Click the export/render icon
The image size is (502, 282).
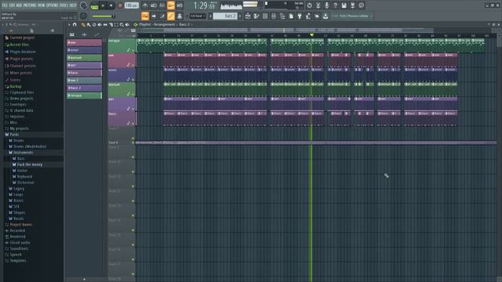[352, 5]
